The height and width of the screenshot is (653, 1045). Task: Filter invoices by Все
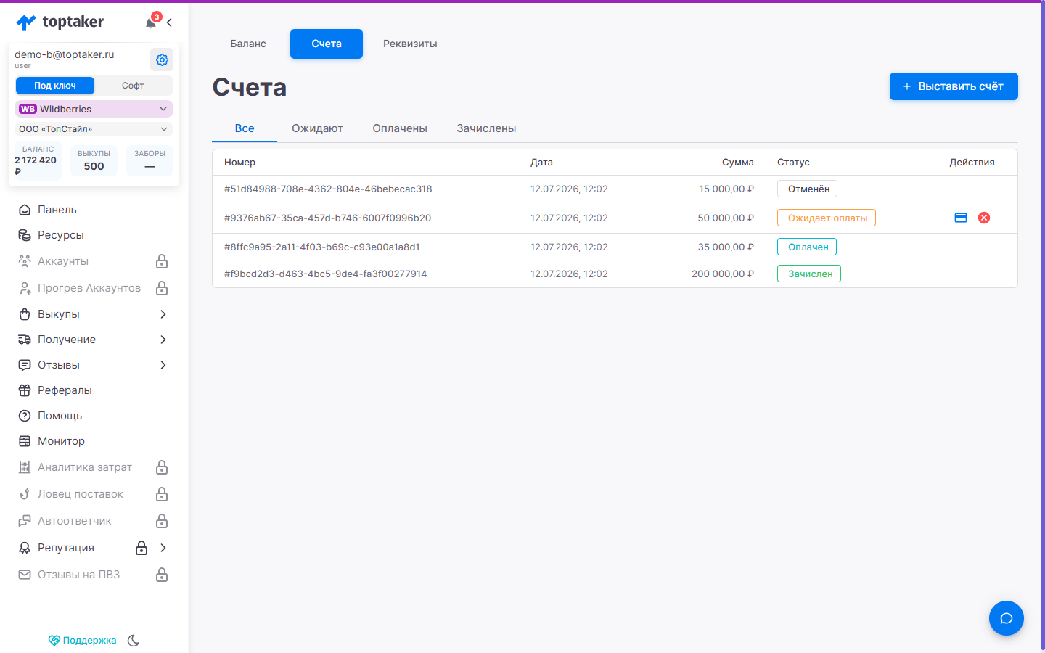click(245, 128)
